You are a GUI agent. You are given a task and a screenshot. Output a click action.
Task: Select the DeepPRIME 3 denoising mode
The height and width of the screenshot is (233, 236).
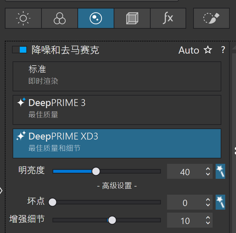(x=117, y=110)
